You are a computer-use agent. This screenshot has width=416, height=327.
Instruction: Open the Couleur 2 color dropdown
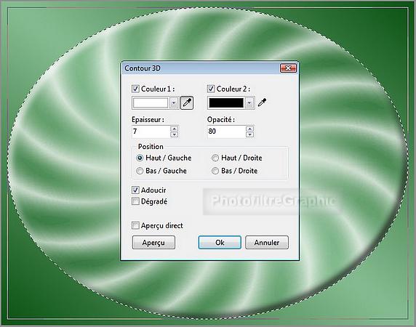pyautogui.click(x=249, y=103)
